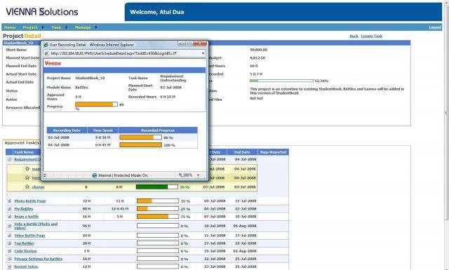The image size is (449, 270).
Task: Click the Recording Date column header in popup
Action: (67, 130)
